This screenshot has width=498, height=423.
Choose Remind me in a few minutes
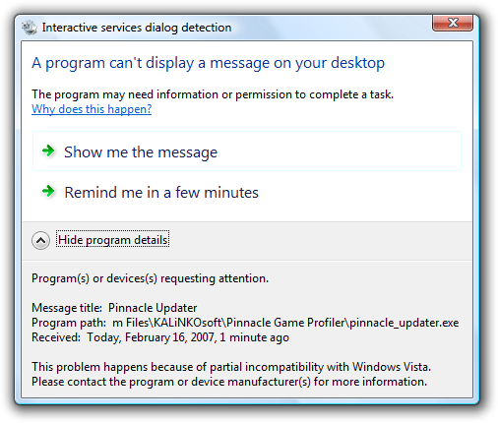(247, 192)
